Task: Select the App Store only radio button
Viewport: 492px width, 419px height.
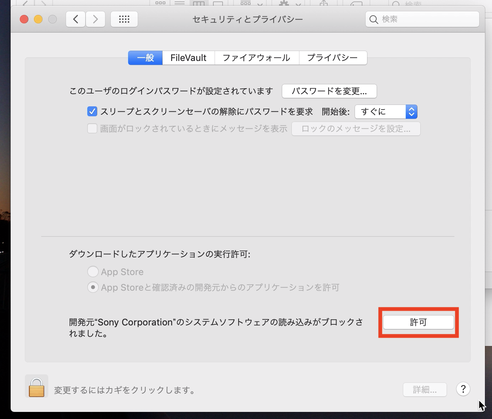Action: coord(93,272)
